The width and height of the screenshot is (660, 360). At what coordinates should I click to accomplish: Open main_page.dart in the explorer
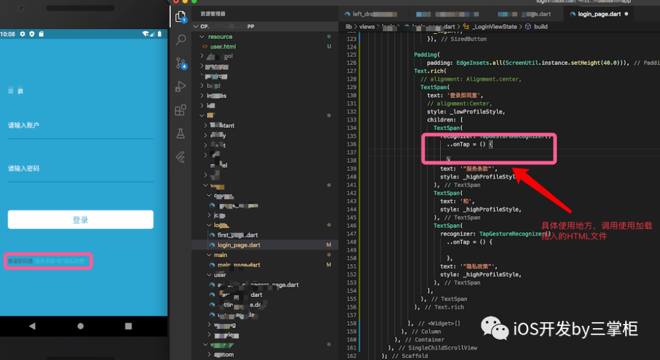click(x=239, y=265)
